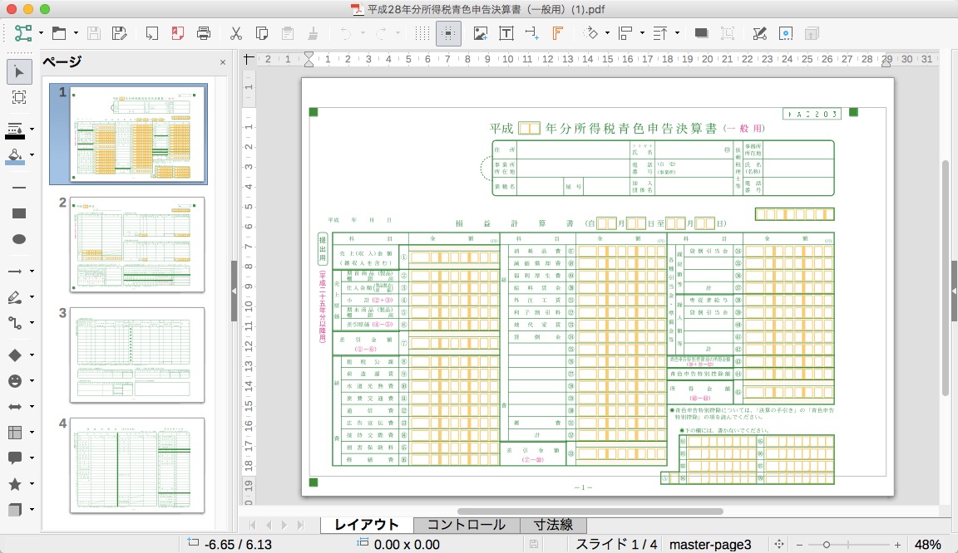Image resolution: width=958 pixels, height=553 pixels.
Task: Select the Callout shapes tool
Action: coord(15,458)
